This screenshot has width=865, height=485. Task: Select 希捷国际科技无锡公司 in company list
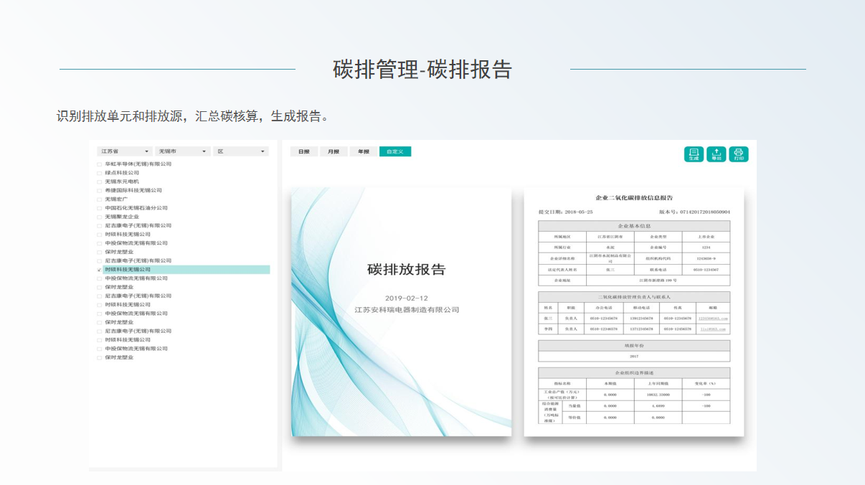(x=133, y=190)
